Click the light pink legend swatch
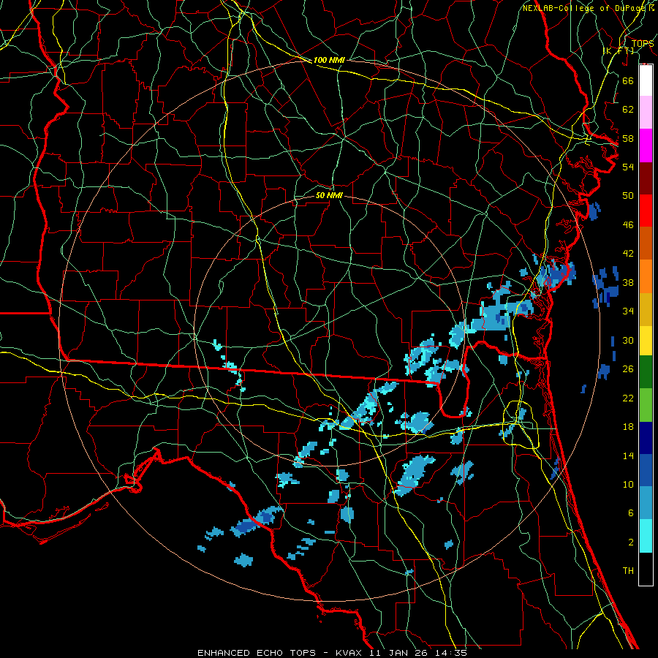The width and height of the screenshot is (658, 658). pos(646,113)
